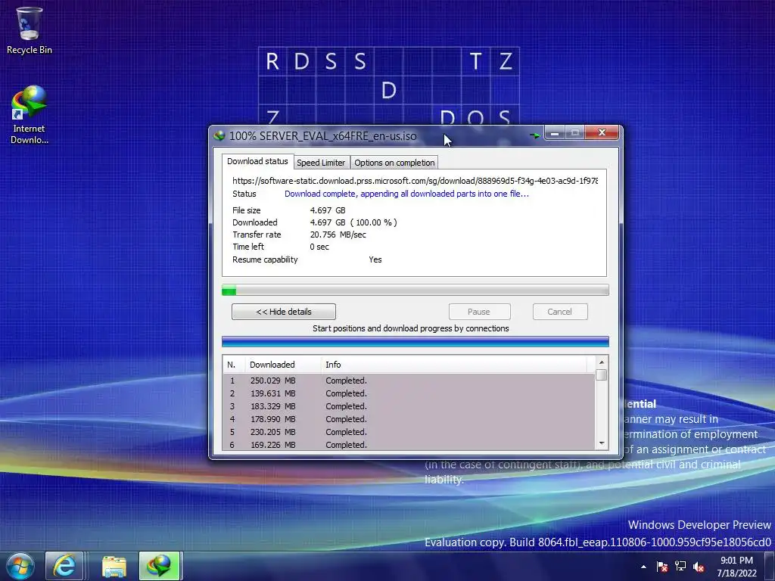Click the Show desktop strip at taskbar end
Viewport: 775px width, 581px height.
(x=770, y=567)
